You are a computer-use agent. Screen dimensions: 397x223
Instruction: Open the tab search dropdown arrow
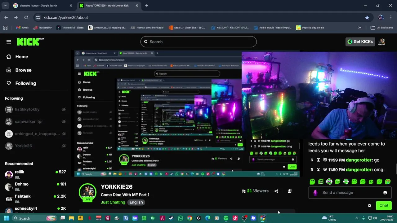click(x=5, y=6)
